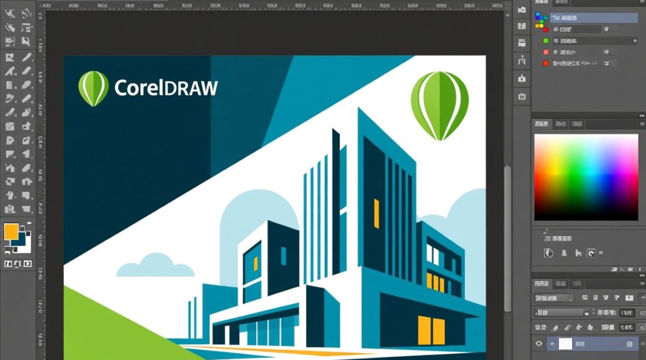Click the green square swatch in the top-right panel list
This screenshot has width=646, height=360.
click(546, 41)
